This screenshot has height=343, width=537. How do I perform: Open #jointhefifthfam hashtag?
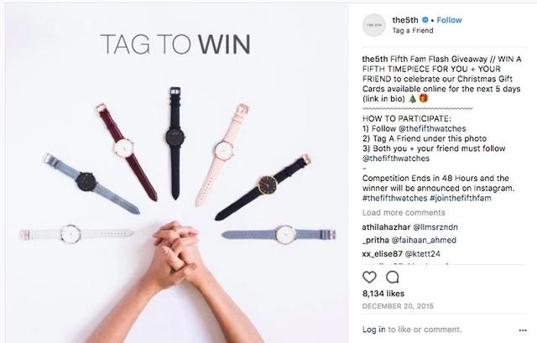(461, 198)
